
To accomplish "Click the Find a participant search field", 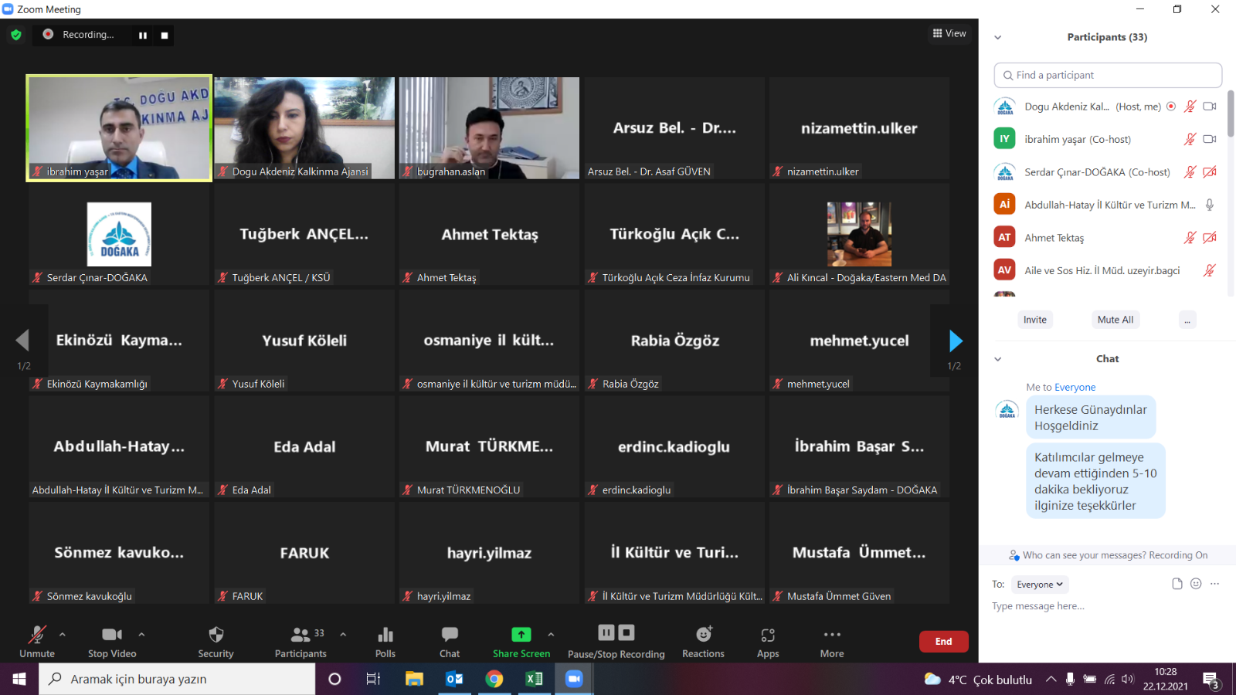I will (1108, 75).
